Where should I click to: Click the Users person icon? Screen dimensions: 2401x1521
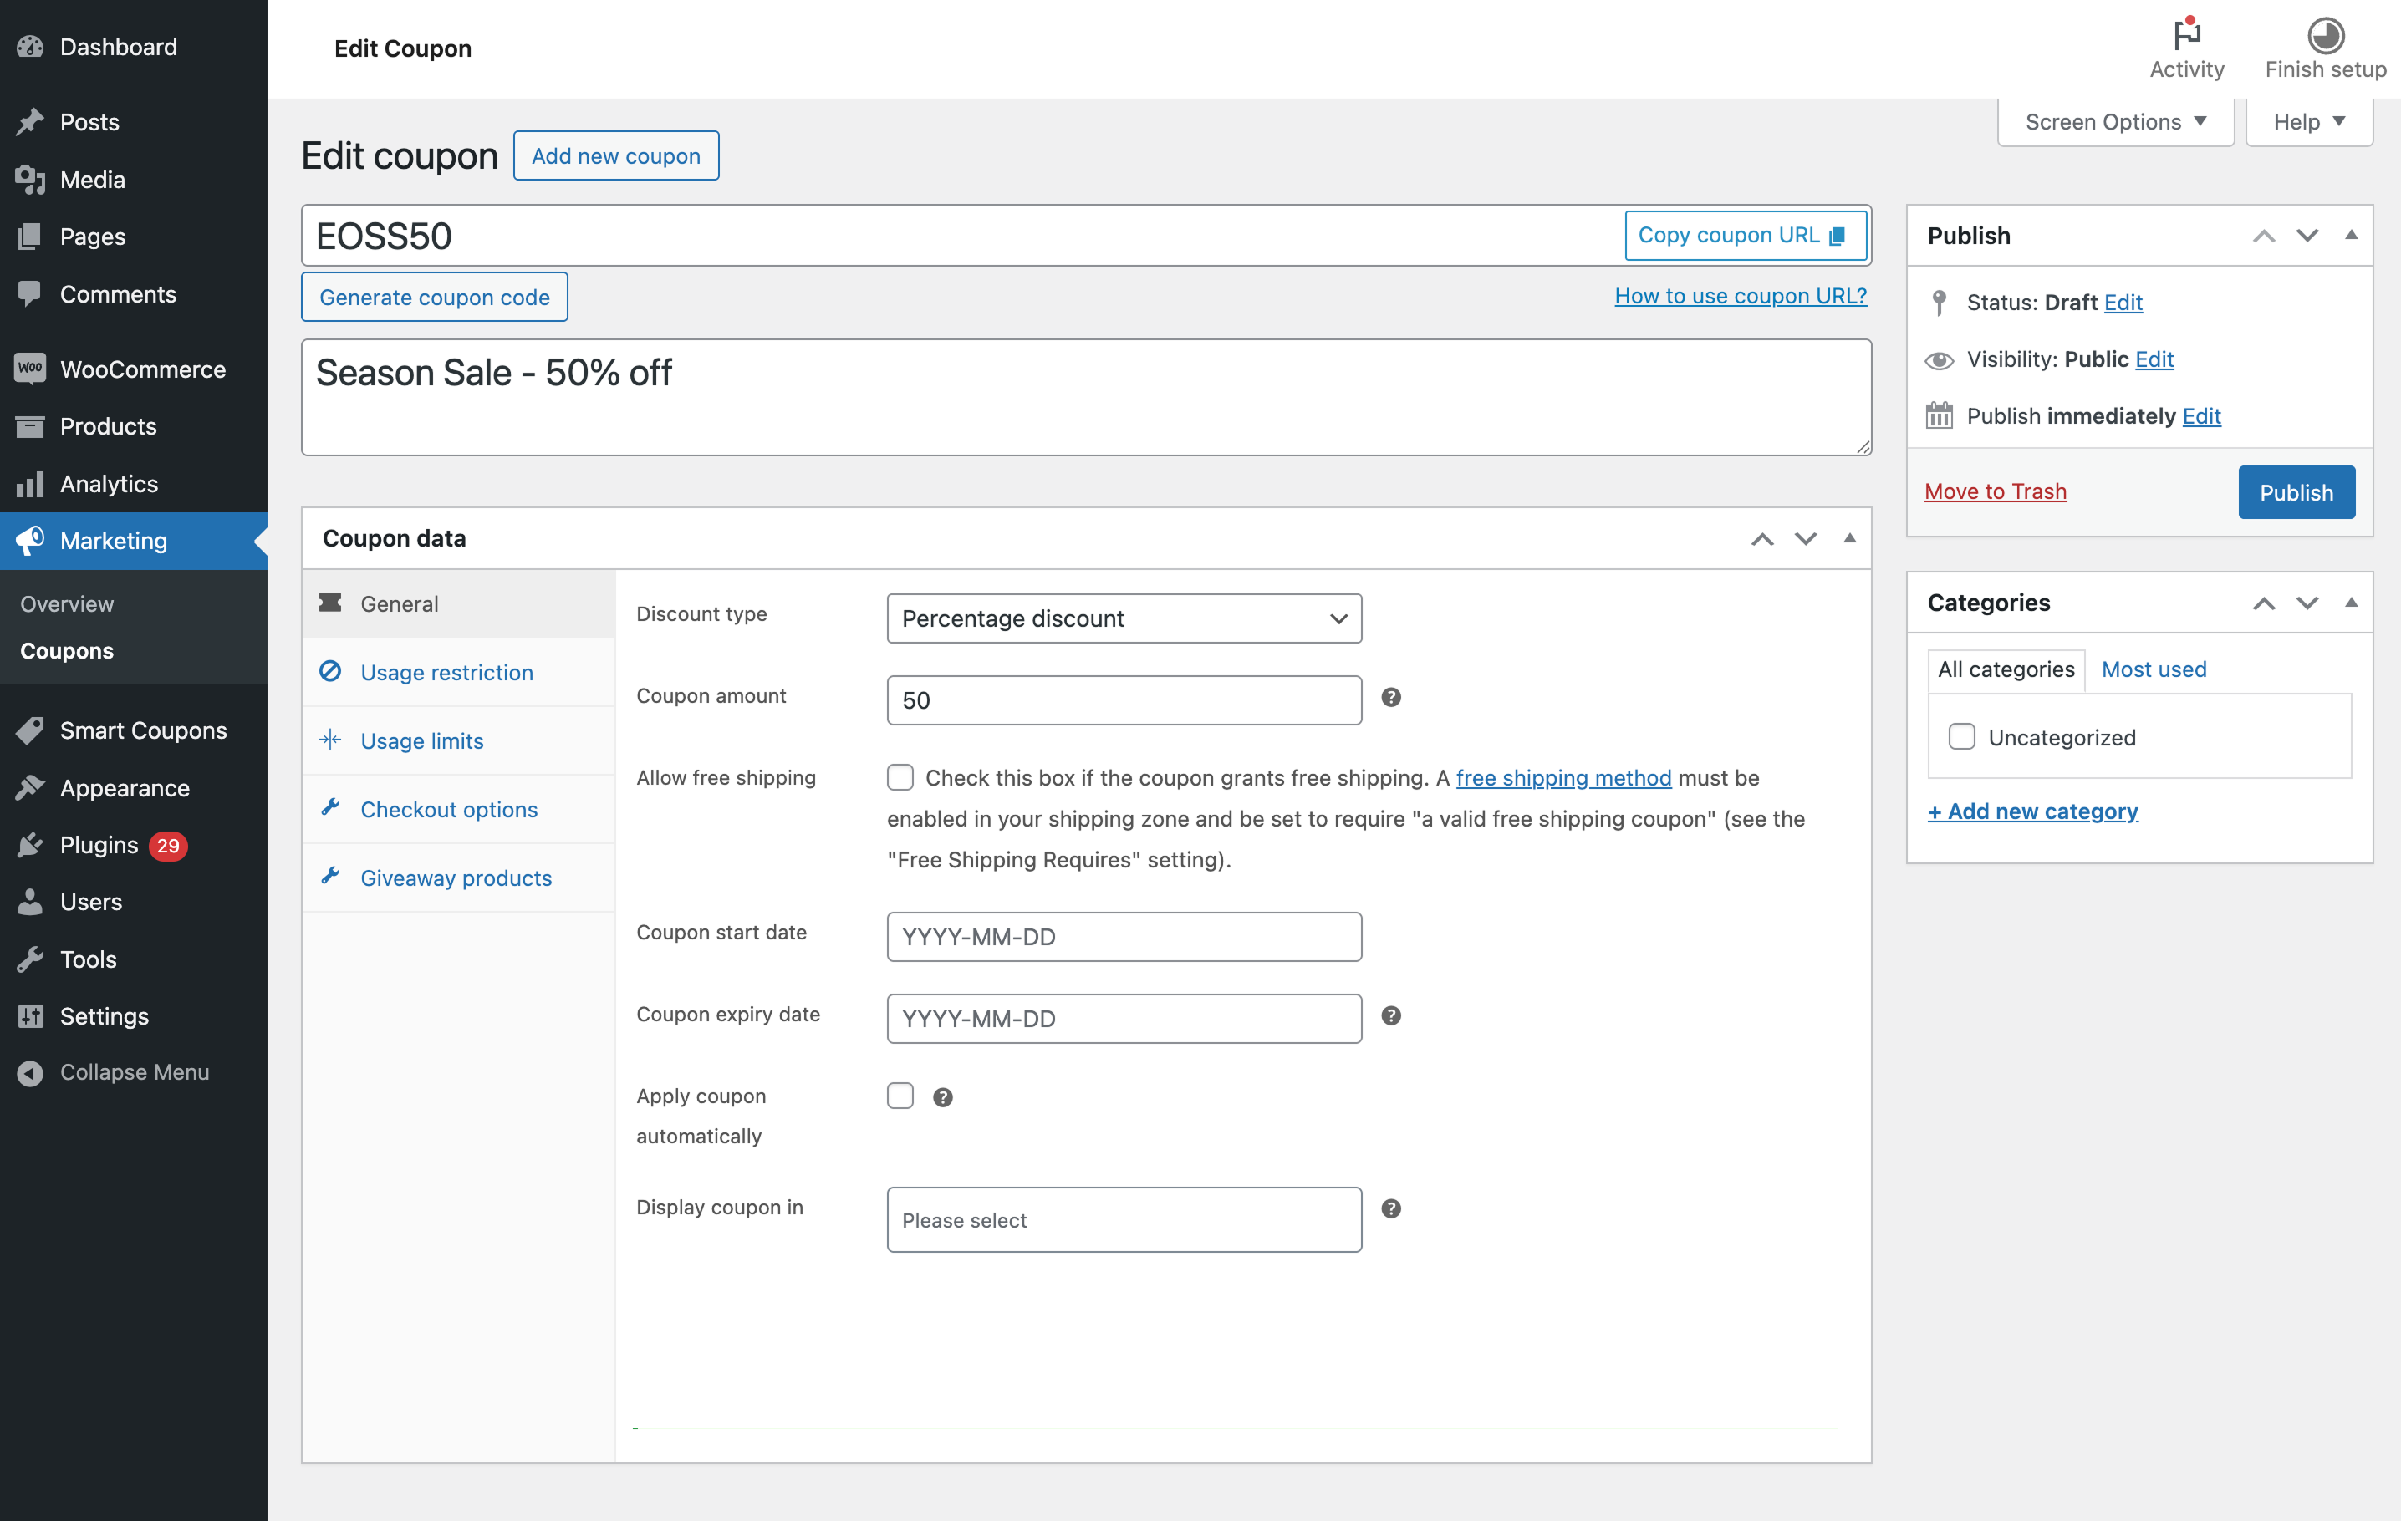[x=30, y=902]
